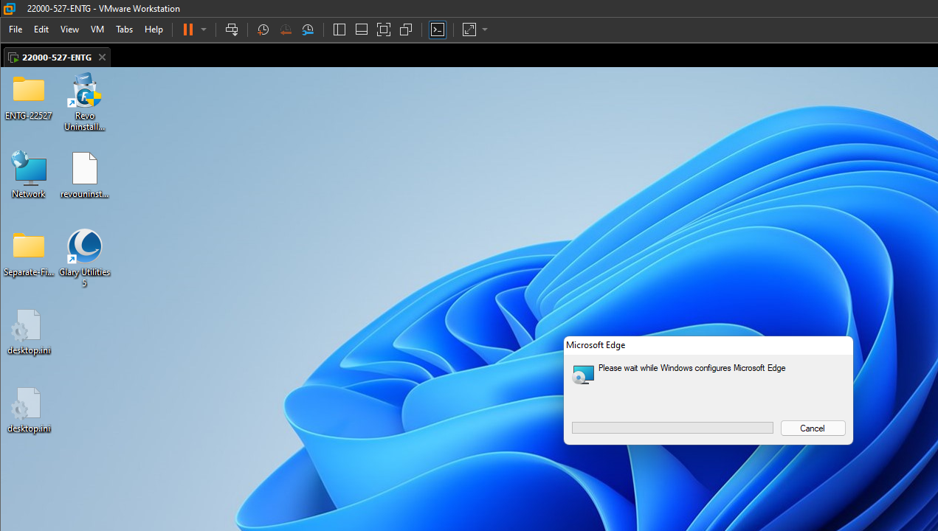This screenshot has height=531, width=938.
Task: Take a snapshot of this VM
Action: click(x=263, y=29)
